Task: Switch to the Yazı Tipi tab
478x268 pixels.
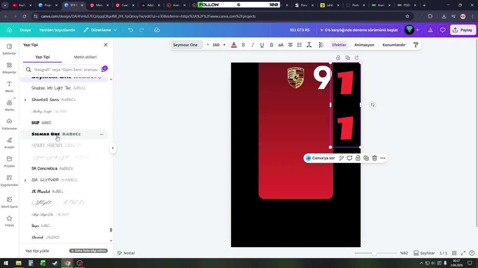Action: 43,57
